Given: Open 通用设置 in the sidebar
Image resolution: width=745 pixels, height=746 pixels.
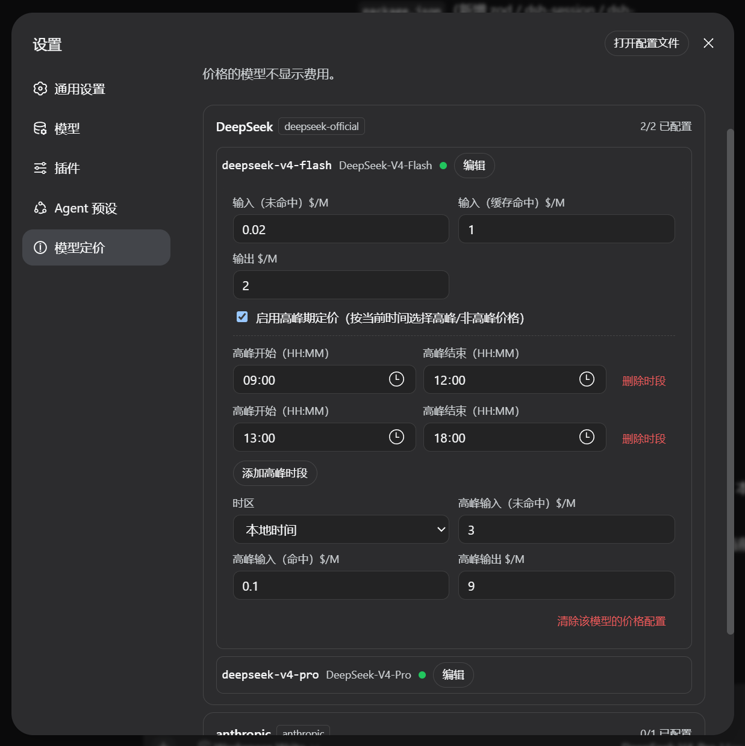Looking at the screenshot, I should (96, 89).
